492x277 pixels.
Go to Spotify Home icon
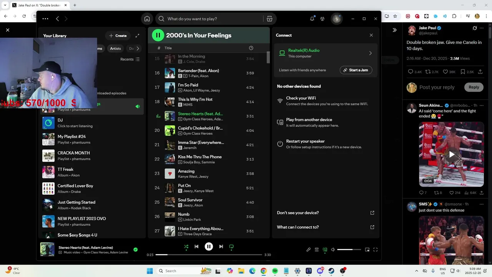point(147,18)
